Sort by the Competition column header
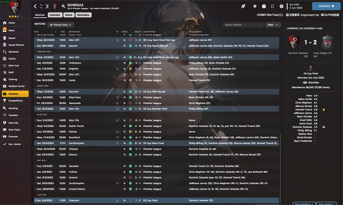This screenshot has height=205, width=343. [149, 32]
